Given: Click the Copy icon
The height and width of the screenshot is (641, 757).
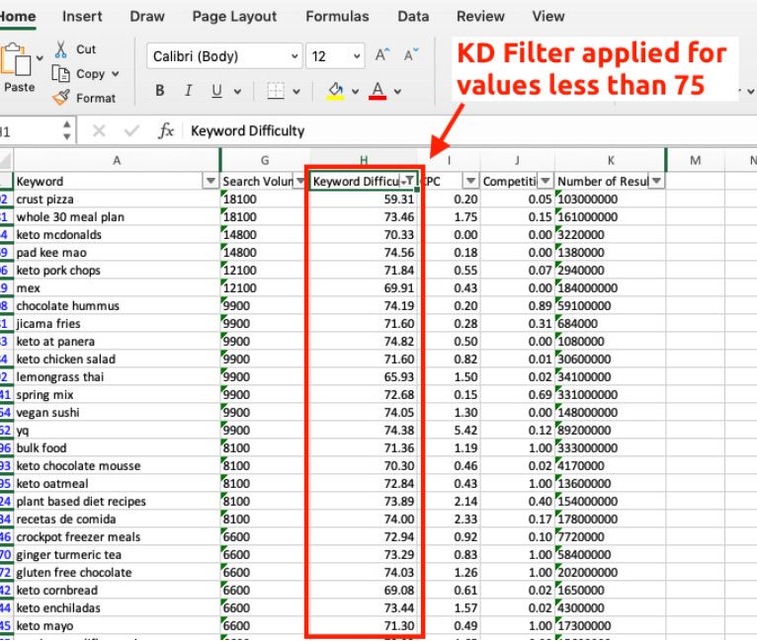Looking at the screenshot, I should point(61,74).
